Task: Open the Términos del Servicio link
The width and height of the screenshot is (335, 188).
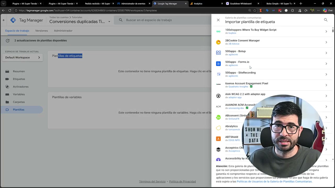Action: click(152, 181)
